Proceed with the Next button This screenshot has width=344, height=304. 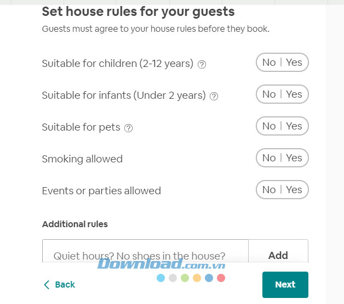click(x=285, y=284)
